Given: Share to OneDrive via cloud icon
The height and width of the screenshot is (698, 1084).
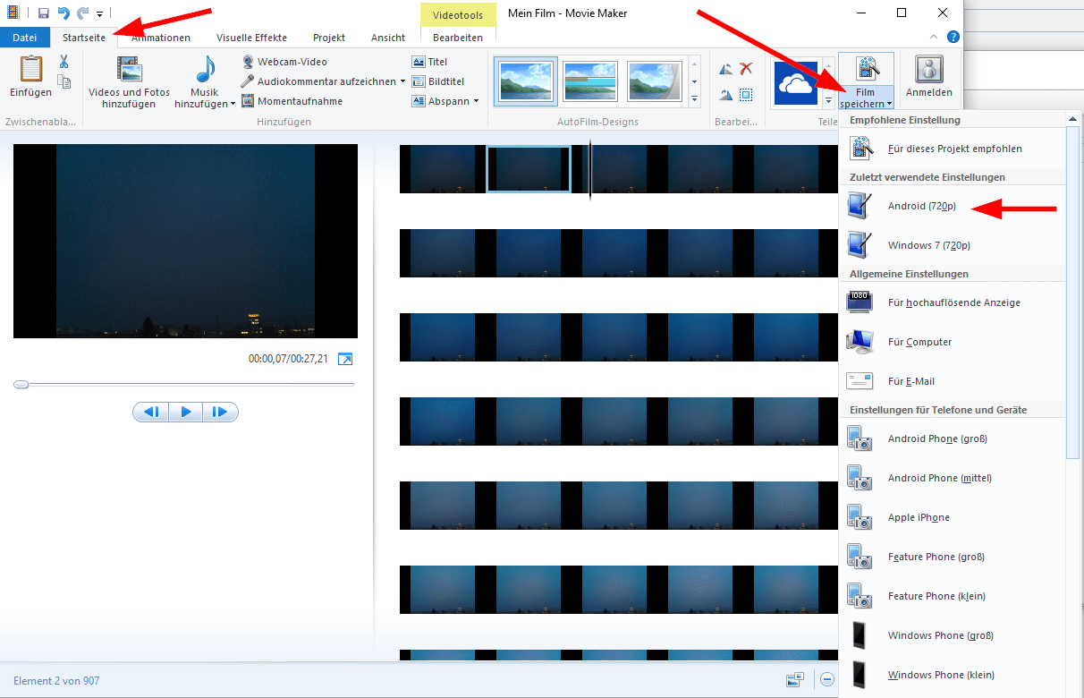Looking at the screenshot, I should pyautogui.click(x=796, y=83).
